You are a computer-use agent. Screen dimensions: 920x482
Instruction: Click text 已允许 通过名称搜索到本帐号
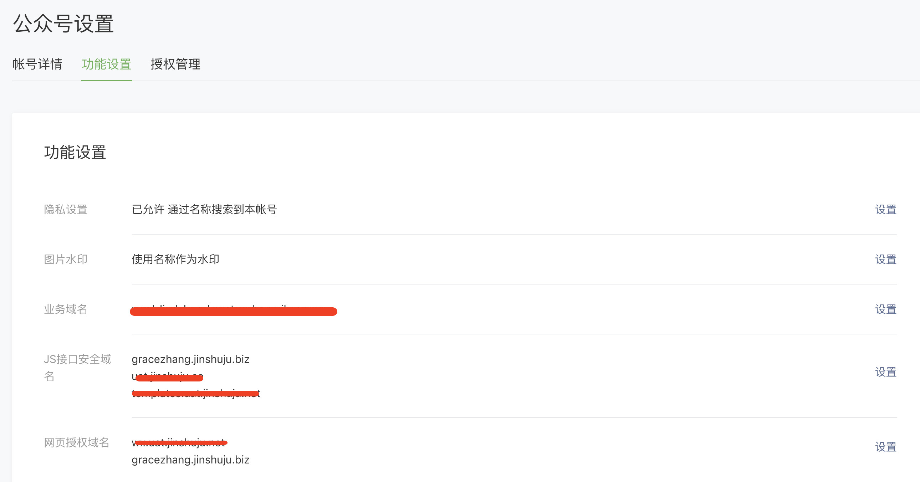[204, 210]
